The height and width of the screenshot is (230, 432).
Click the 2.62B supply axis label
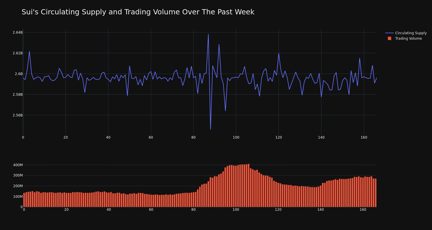pyautogui.click(x=18, y=53)
